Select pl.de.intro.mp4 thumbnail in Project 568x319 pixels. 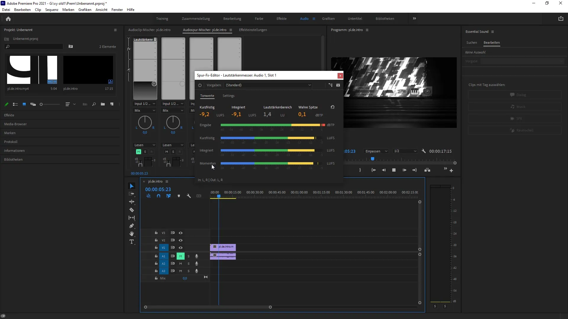point(32,70)
